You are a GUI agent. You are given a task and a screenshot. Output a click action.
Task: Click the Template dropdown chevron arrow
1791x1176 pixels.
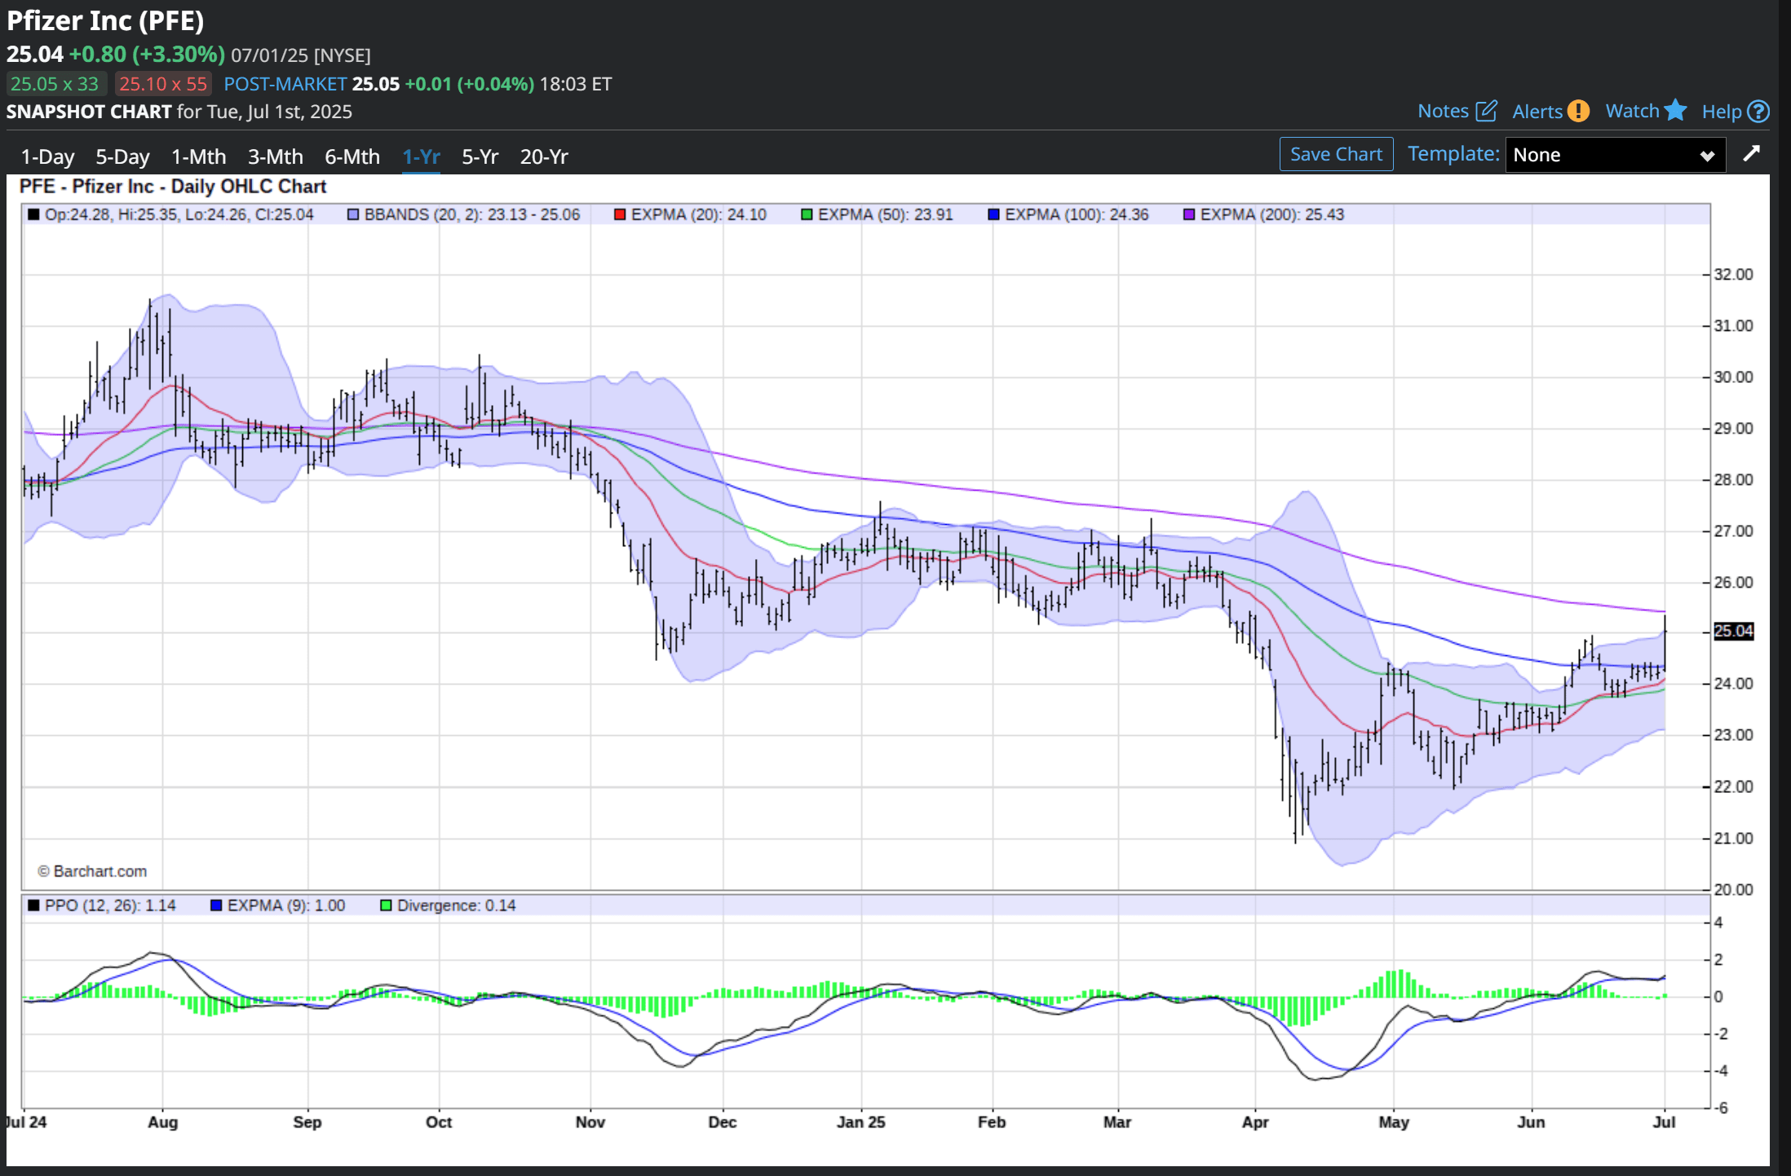pyautogui.click(x=1706, y=156)
